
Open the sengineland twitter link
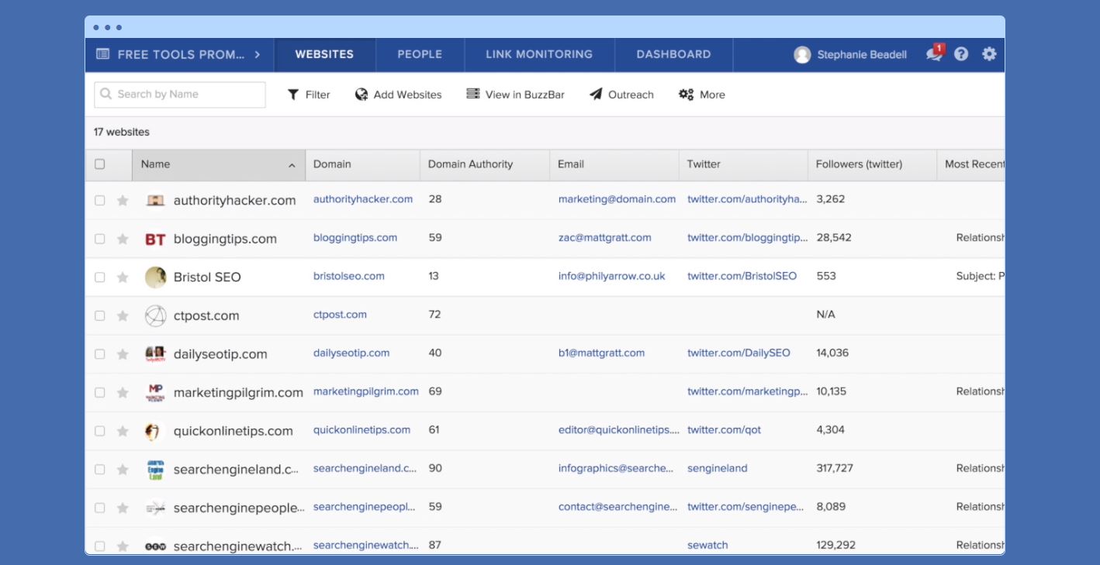718,468
